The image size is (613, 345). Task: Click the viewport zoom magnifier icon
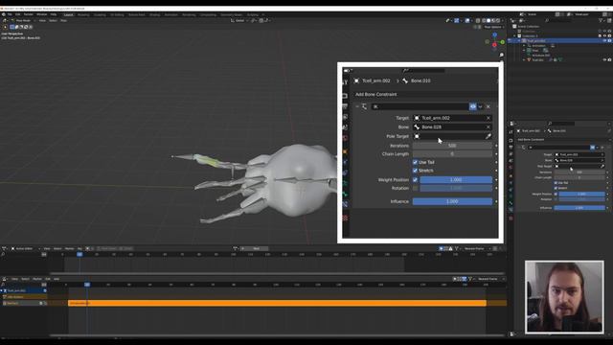[x=501, y=56]
